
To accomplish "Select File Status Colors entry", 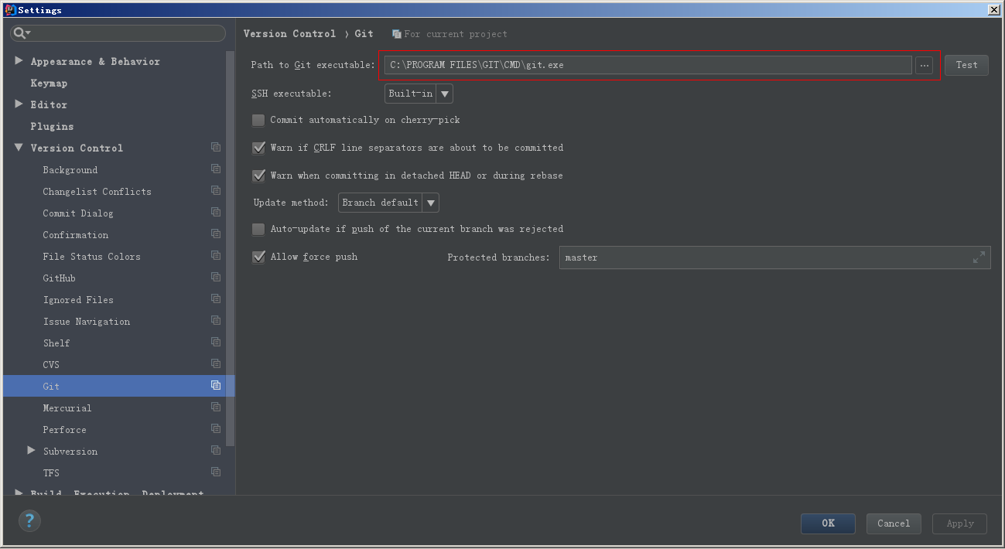I will (91, 256).
